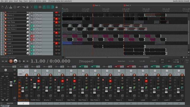190x107 pixels.
Task: Toggle auto-crossfade toolbar icon
Action: coord(31,7)
